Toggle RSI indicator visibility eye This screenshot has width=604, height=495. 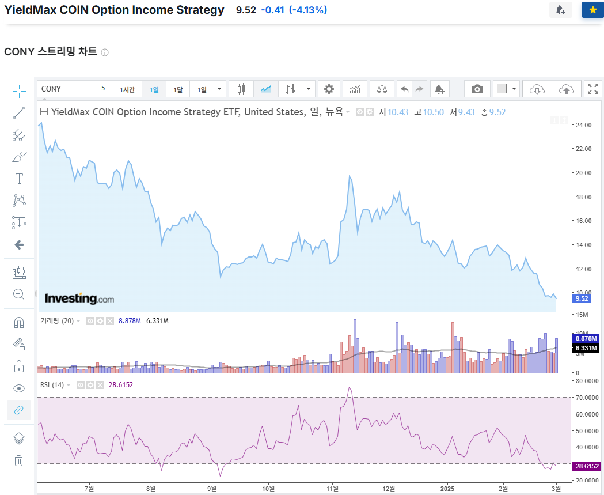pos(80,385)
